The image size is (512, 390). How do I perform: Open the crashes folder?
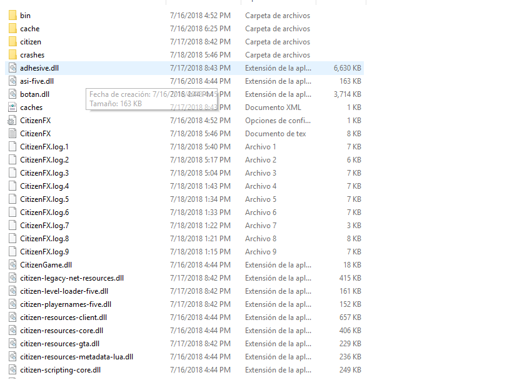click(x=31, y=54)
